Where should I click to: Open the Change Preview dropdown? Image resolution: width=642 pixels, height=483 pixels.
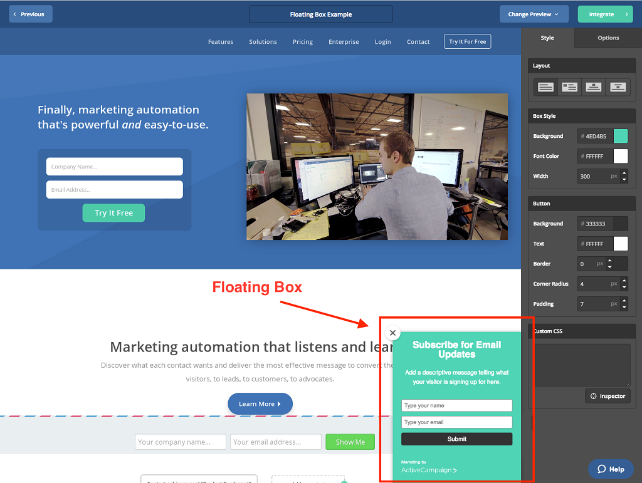pyautogui.click(x=534, y=14)
